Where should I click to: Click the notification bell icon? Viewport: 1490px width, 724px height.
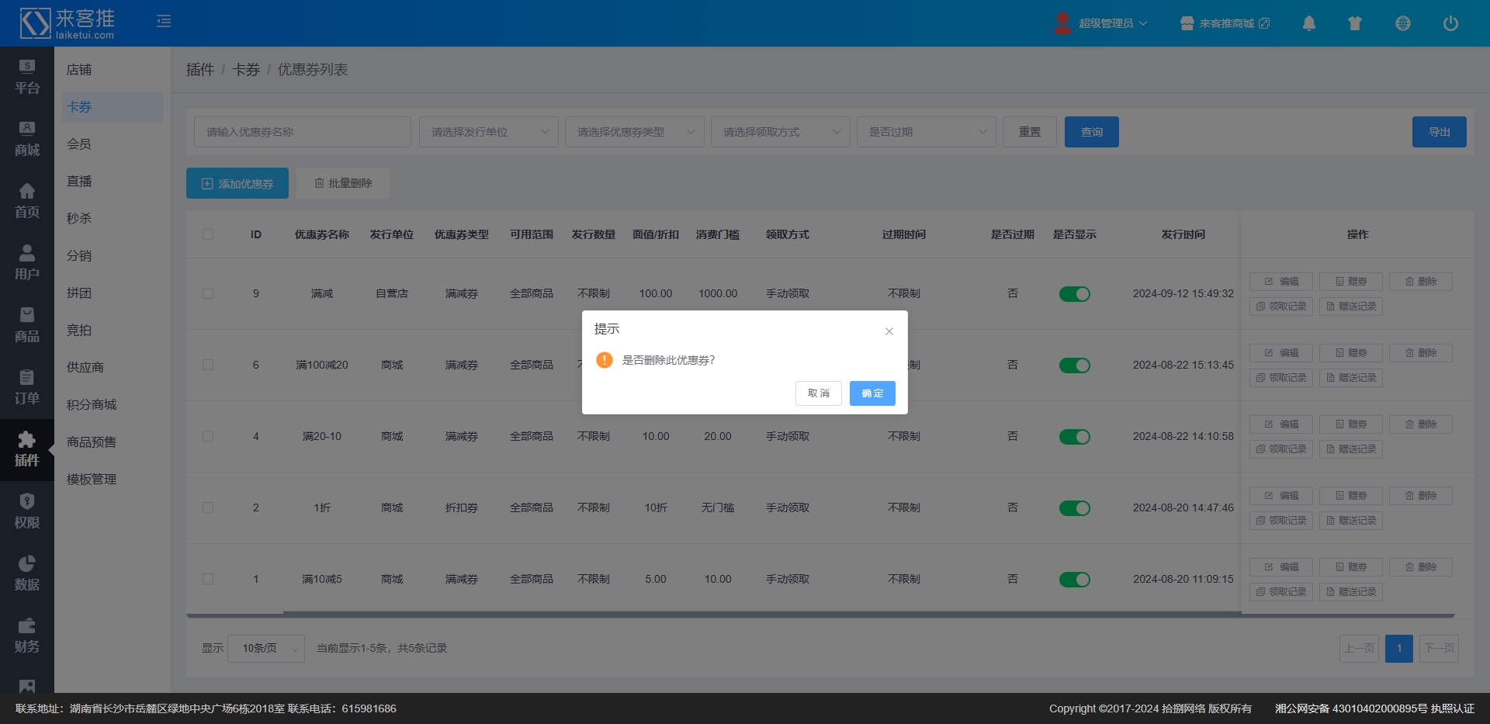(1308, 23)
